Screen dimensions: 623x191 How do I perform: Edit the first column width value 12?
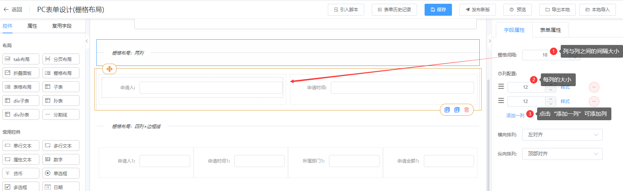[526, 87]
